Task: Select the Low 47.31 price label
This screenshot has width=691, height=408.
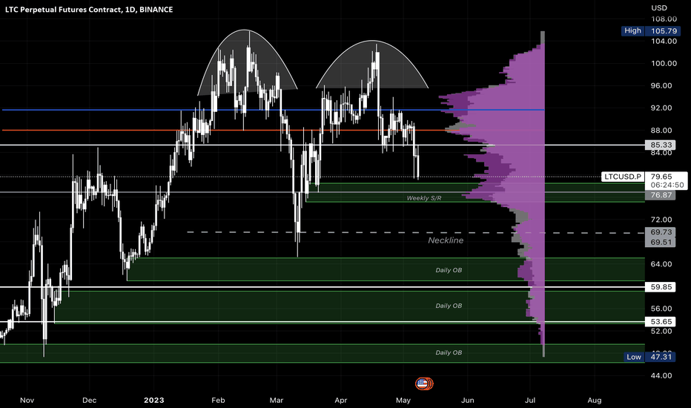Action: pyautogui.click(x=650, y=357)
